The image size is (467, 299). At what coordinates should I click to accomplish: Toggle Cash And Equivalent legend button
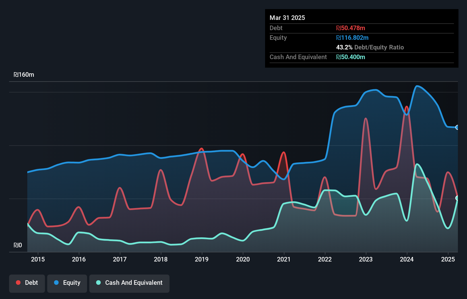(x=129, y=283)
